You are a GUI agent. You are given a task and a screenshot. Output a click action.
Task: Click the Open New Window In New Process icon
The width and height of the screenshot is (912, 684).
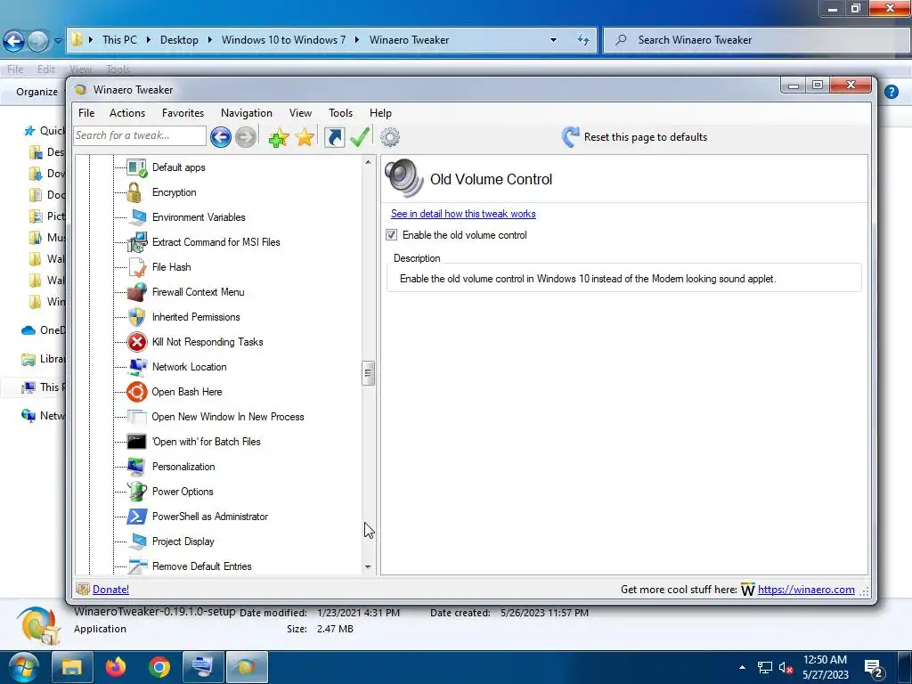pyautogui.click(x=136, y=417)
